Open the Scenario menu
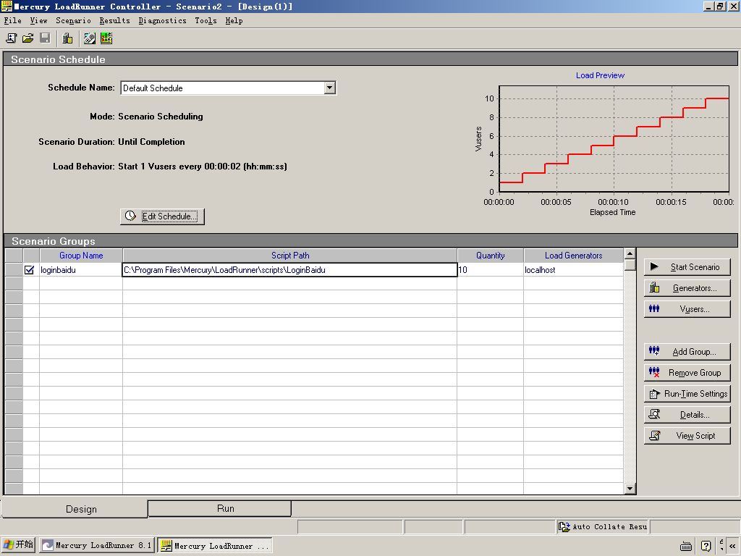This screenshot has height=556, width=741. point(73,20)
